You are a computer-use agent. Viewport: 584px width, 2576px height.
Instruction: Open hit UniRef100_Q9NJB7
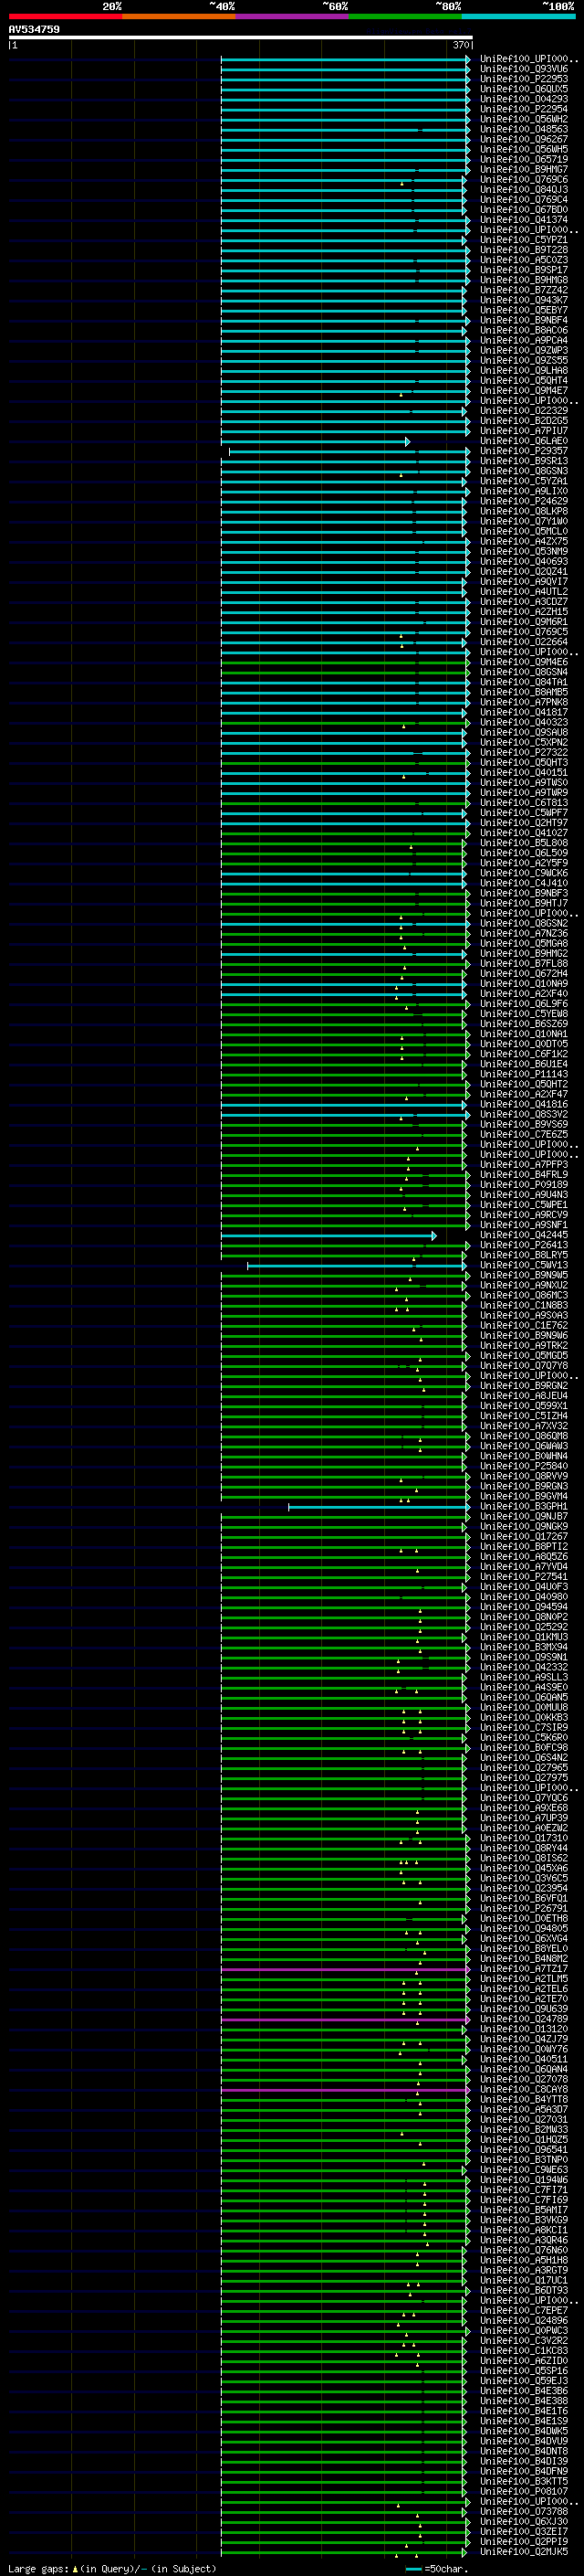[524, 1517]
